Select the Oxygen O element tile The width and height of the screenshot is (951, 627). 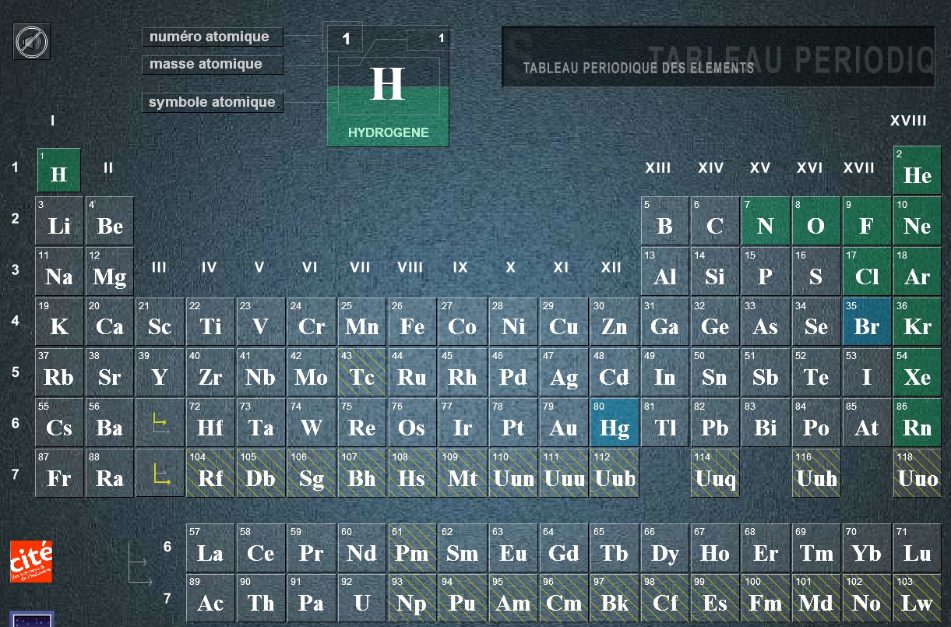click(815, 220)
